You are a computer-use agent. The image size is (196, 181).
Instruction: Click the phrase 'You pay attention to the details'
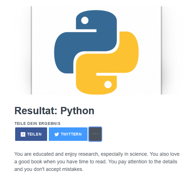tap(142, 162)
